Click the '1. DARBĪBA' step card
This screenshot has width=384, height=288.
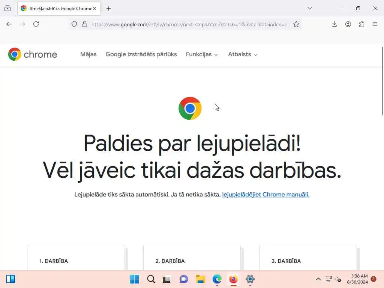(76, 258)
